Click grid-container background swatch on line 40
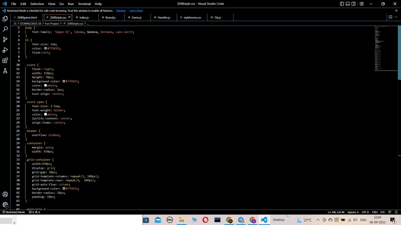Image resolution: width=401 pixels, height=225 pixels. [x=64, y=188]
